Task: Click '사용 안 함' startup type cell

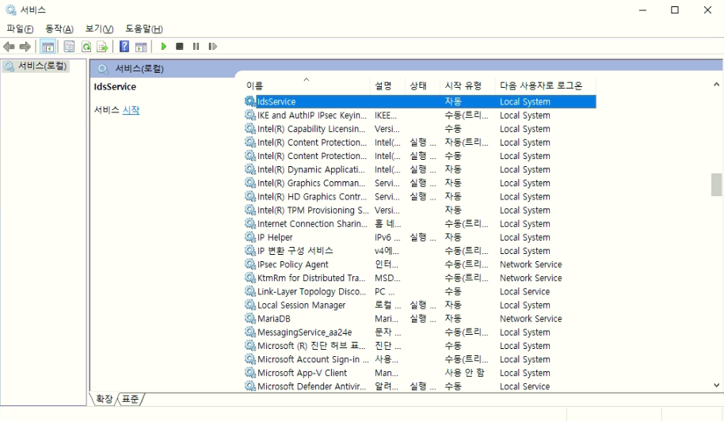Action: [464, 373]
